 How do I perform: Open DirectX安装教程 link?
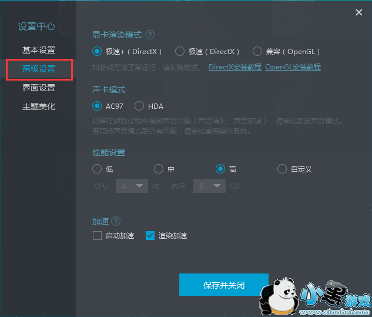[235, 67]
